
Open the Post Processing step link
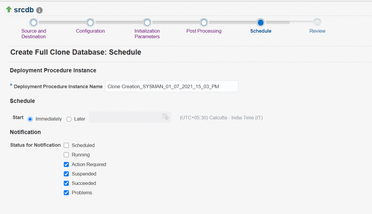pos(204,31)
